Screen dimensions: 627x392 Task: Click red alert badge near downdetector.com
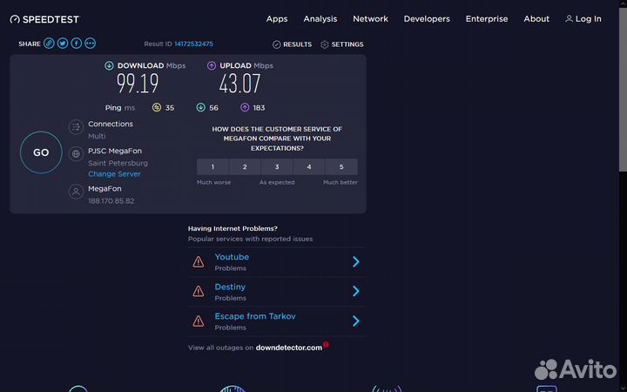click(x=326, y=344)
